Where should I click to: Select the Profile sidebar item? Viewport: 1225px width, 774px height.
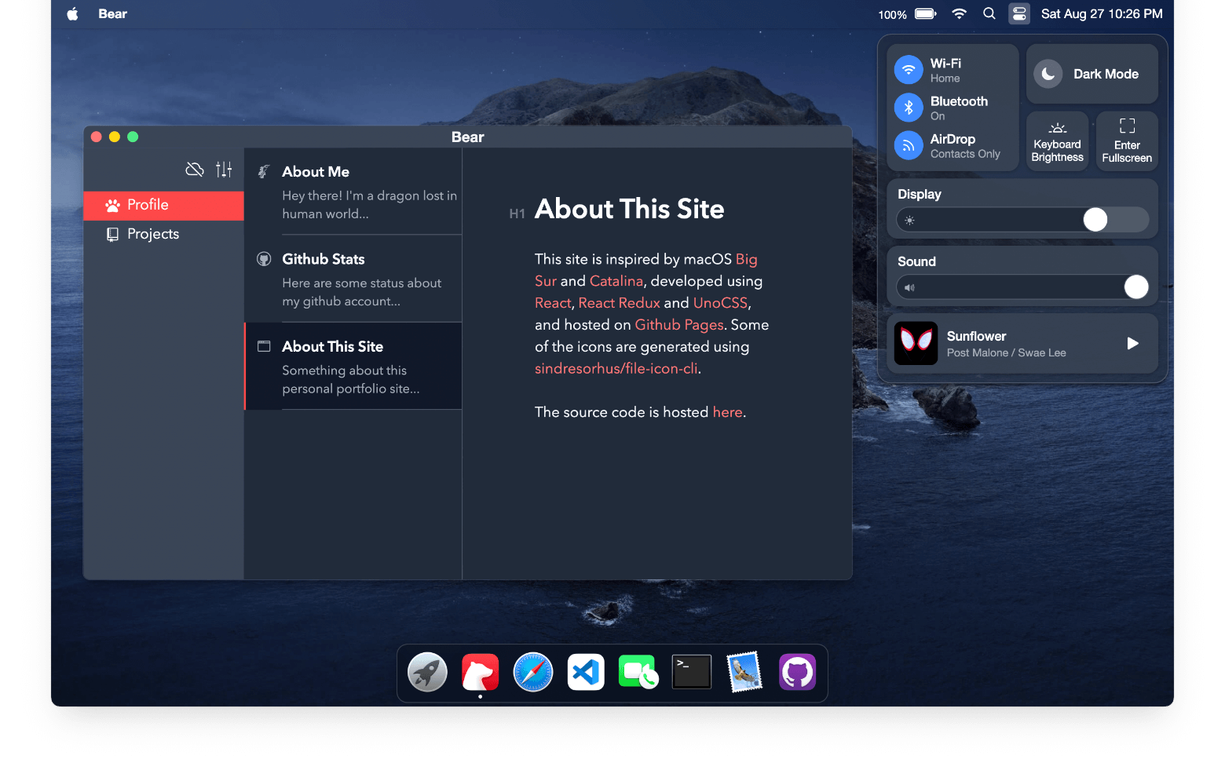click(163, 205)
